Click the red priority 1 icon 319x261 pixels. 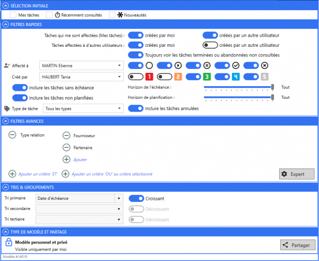point(149,77)
